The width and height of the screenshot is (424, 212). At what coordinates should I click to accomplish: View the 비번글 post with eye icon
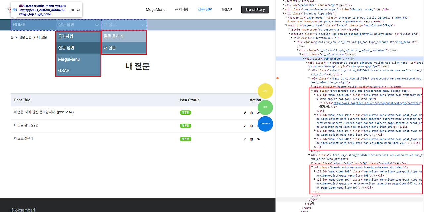[x=258, y=113]
